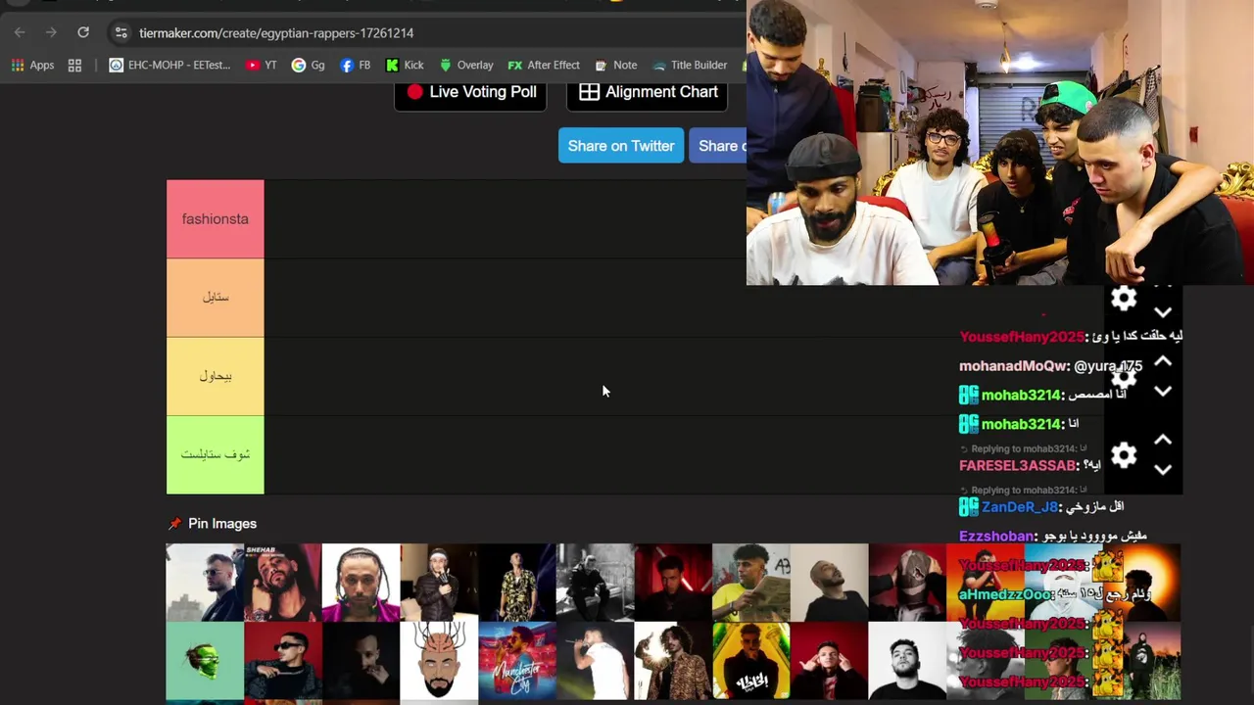The image size is (1254, 705).
Task: Move شوف ستايلست tier up with chevron
Action: click(1163, 440)
